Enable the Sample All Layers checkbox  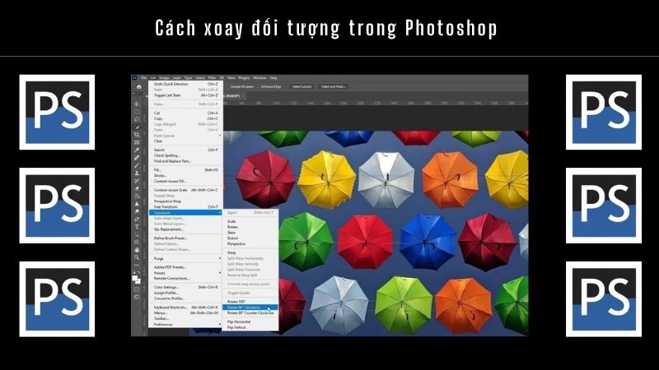[x=229, y=86]
